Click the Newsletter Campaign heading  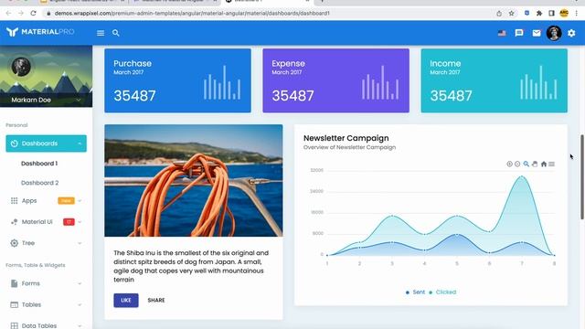click(x=346, y=138)
